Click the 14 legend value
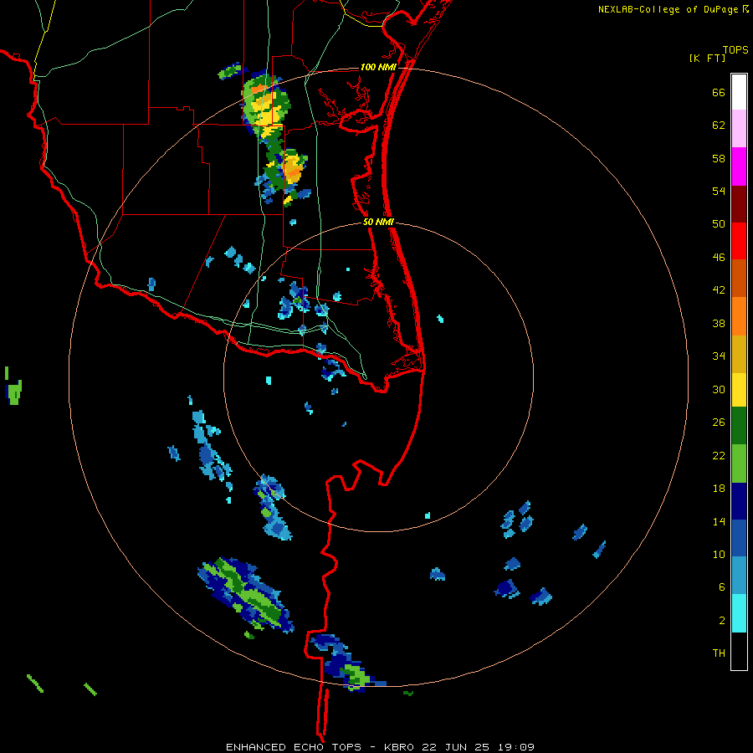Viewport: 753px width, 753px height. tap(719, 521)
